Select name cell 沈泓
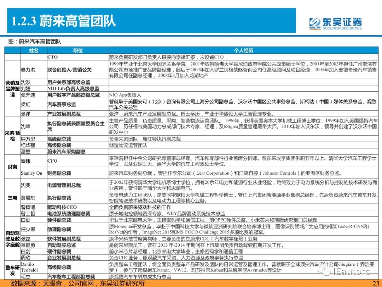The width and height of the screenshot is (382, 287). [x=34, y=82]
